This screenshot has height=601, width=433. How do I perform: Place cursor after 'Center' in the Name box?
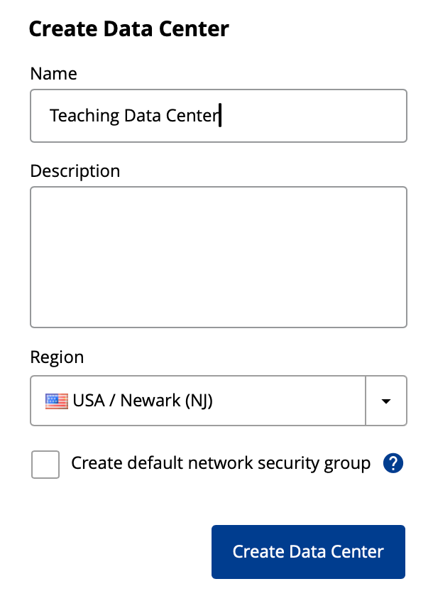(x=220, y=116)
